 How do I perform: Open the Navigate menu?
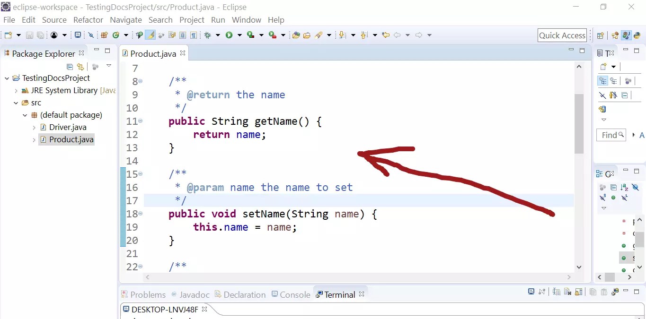pyautogui.click(x=126, y=20)
